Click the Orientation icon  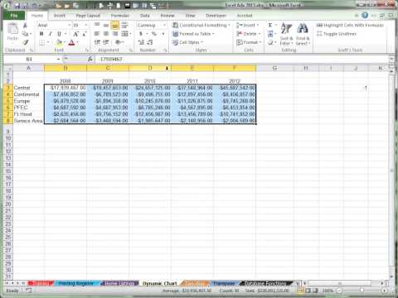point(119,42)
